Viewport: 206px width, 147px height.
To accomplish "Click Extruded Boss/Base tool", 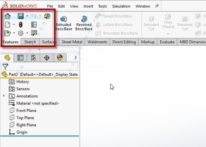I will (64, 23).
